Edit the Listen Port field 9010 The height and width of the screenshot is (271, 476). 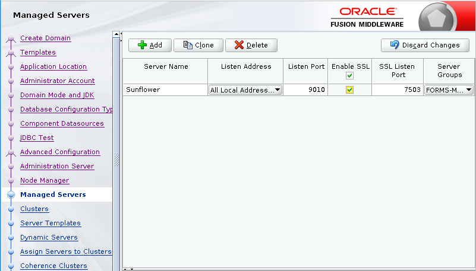305,90
